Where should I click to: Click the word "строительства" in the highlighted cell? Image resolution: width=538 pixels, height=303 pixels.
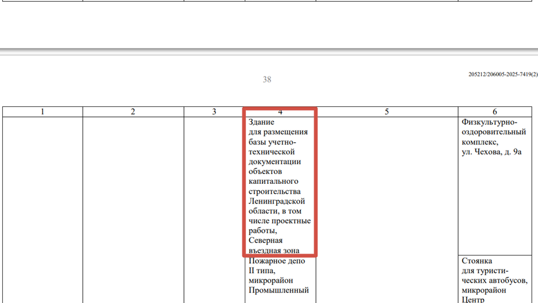pyautogui.click(x=275, y=191)
